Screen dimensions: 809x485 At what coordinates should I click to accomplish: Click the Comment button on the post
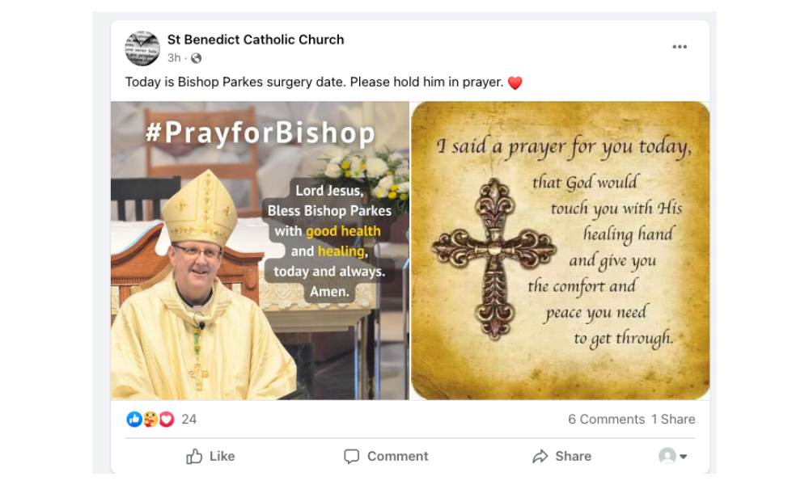pos(388,456)
